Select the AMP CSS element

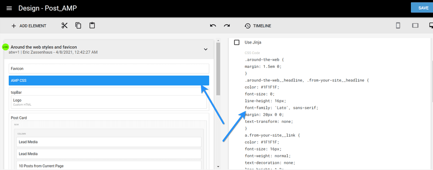pyautogui.click(x=109, y=81)
